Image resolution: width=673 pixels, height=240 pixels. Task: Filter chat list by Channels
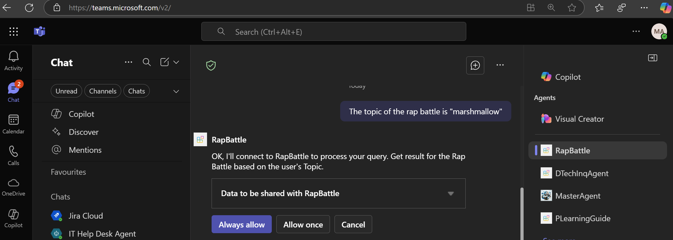(x=103, y=91)
